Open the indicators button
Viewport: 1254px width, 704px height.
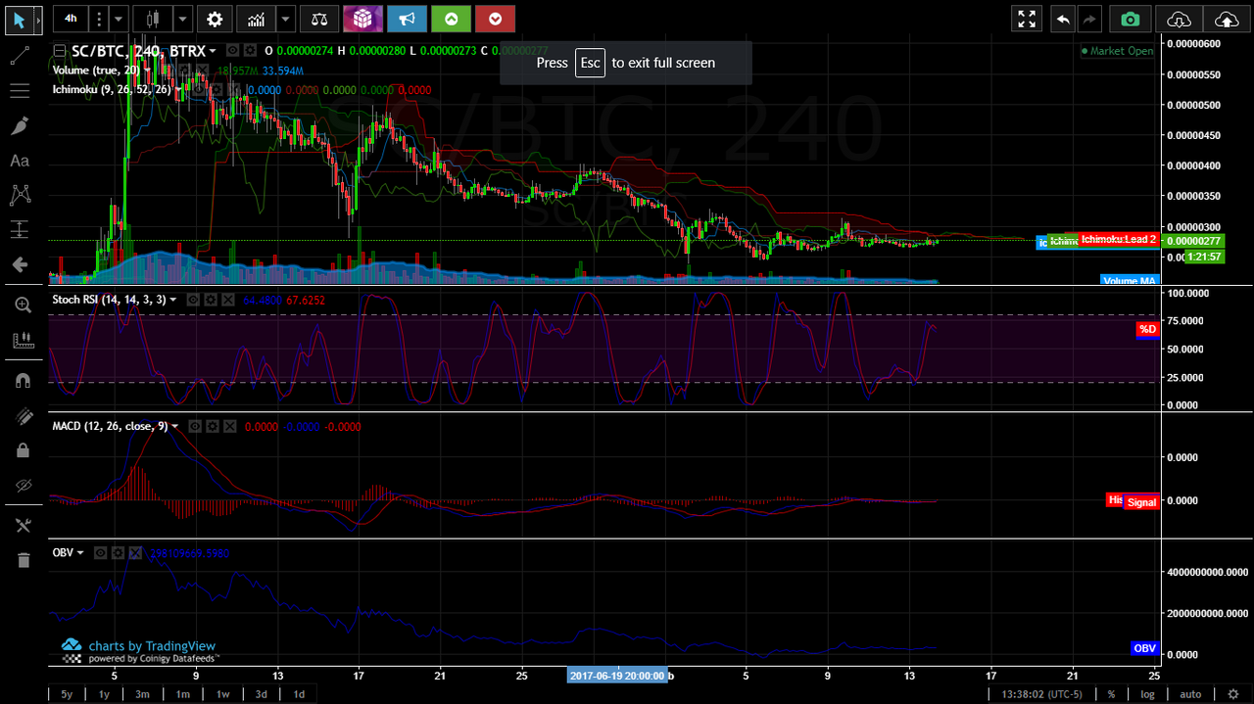click(x=256, y=18)
